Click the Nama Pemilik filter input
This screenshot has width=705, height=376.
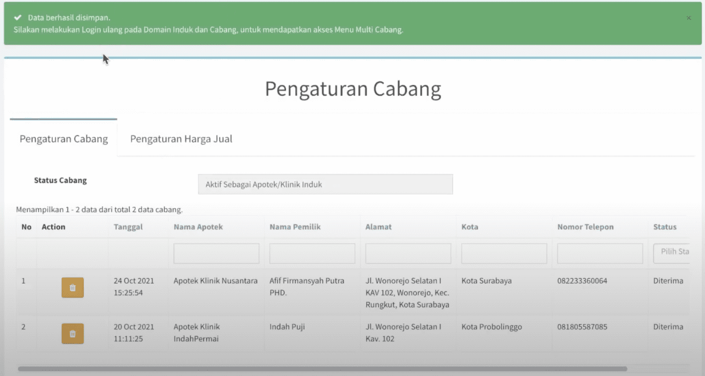coord(312,253)
